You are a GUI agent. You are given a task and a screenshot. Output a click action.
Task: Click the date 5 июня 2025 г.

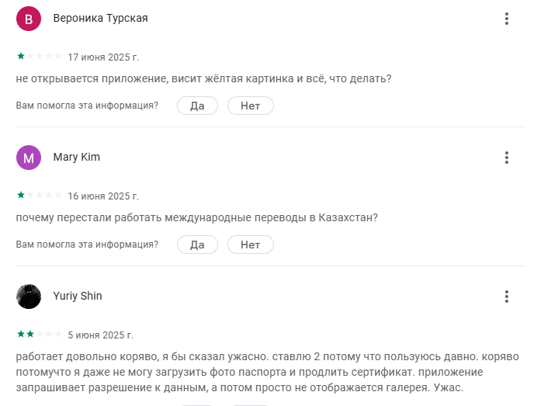tap(101, 335)
